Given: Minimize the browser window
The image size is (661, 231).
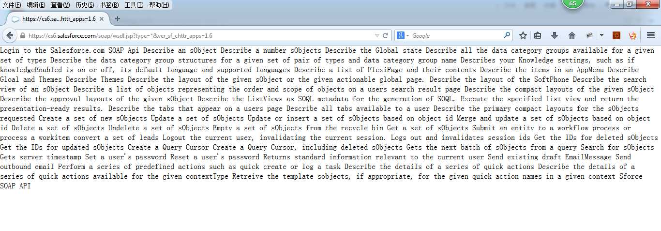Looking at the screenshot, I should click(x=616, y=4).
